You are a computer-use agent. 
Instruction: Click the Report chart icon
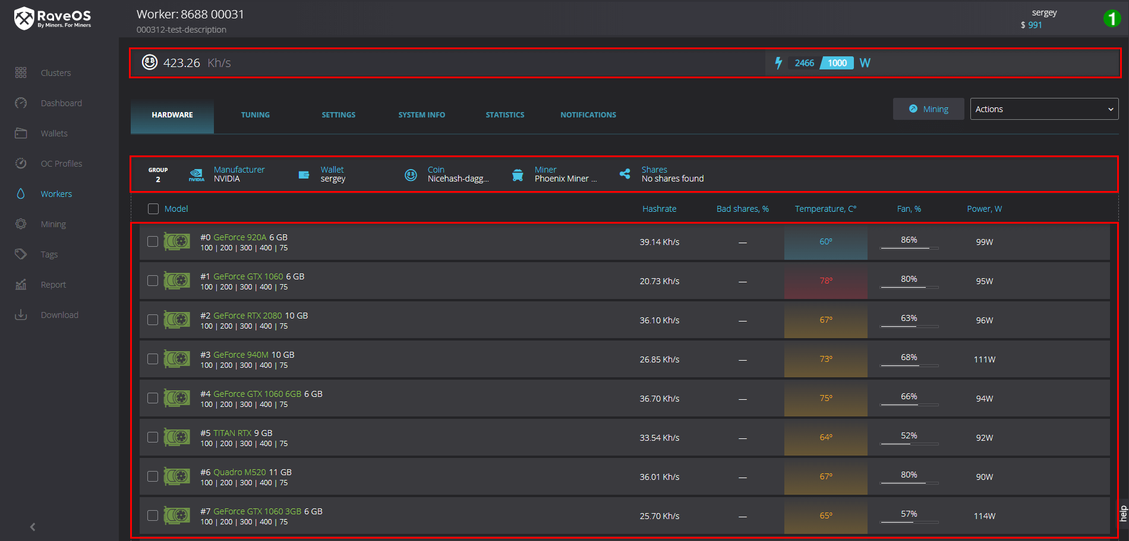[x=21, y=284]
